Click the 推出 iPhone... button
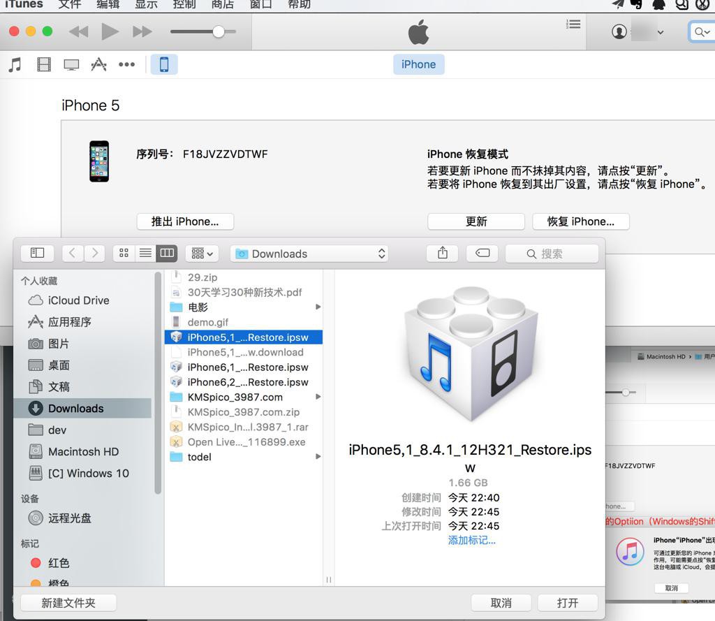Image resolution: width=715 pixels, height=621 pixels. [185, 221]
